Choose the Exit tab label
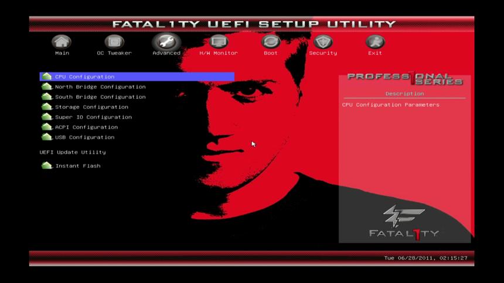 point(375,53)
